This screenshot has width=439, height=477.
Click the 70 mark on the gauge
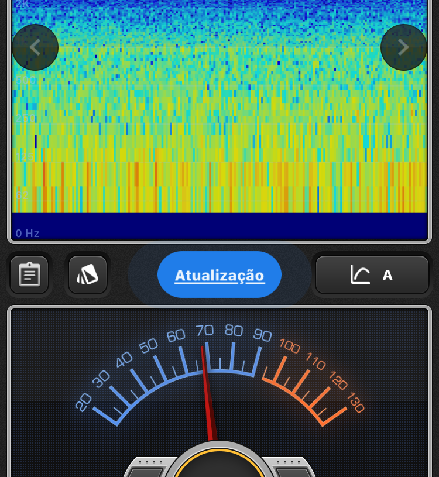204,331
